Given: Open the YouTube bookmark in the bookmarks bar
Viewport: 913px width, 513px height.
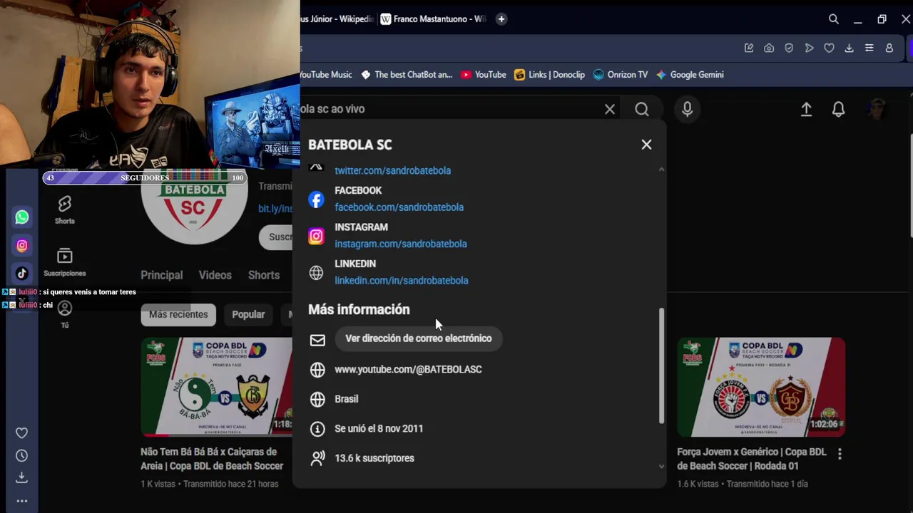Looking at the screenshot, I should (x=484, y=75).
